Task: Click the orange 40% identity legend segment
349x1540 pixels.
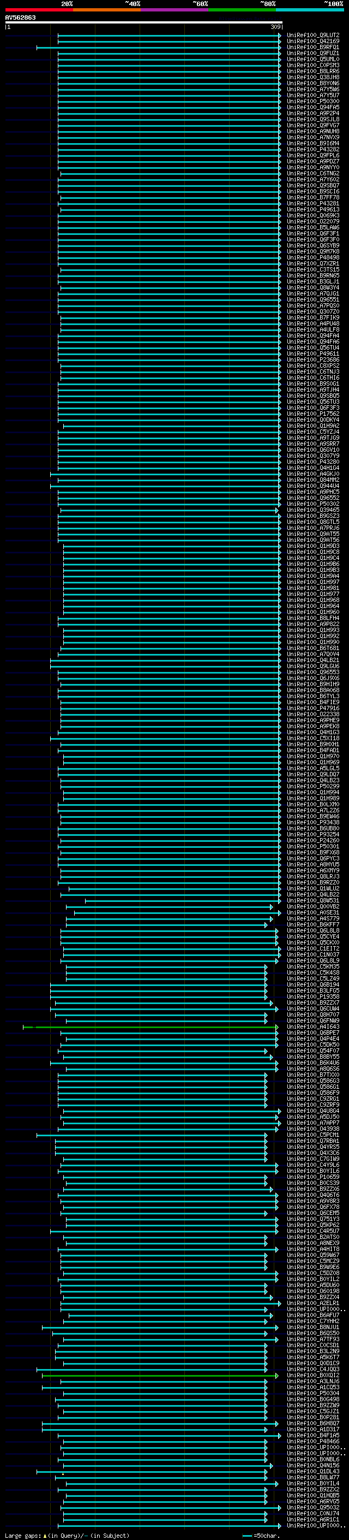Action: coord(107,10)
